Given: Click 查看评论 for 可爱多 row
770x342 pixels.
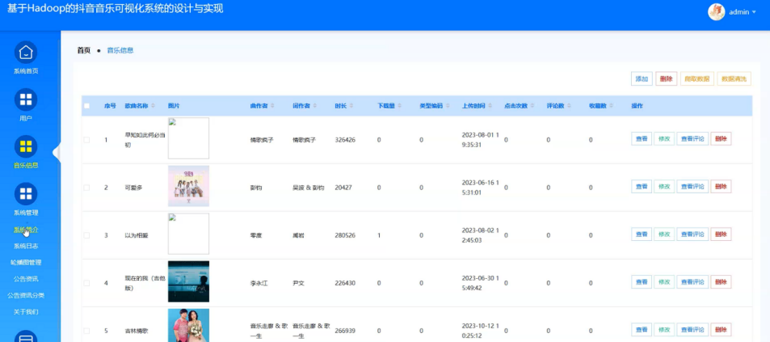Looking at the screenshot, I should (692, 186).
